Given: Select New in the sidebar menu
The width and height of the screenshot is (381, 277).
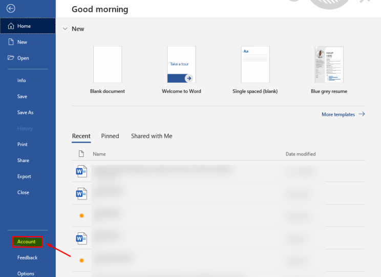Looking at the screenshot, I should (x=28, y=42).
